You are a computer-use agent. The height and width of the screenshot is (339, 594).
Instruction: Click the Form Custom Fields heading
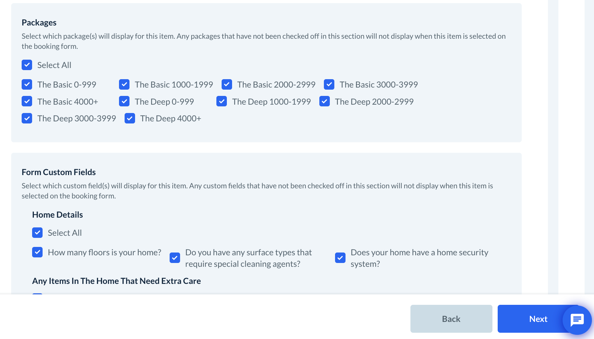pos(59,172)
